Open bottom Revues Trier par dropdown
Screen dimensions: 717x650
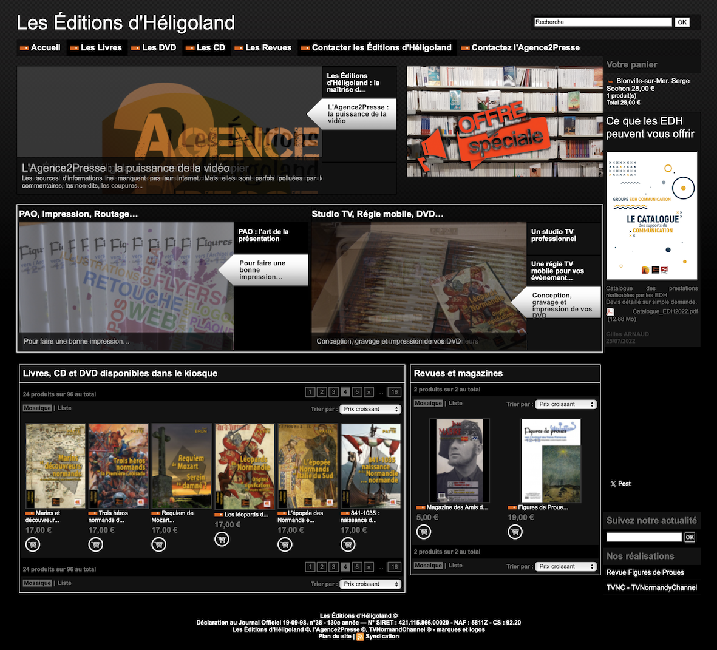click(566, 566)
